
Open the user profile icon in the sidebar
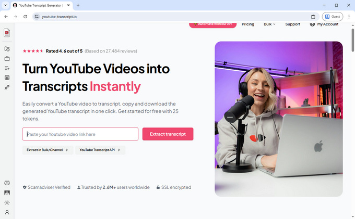point(7,212)
